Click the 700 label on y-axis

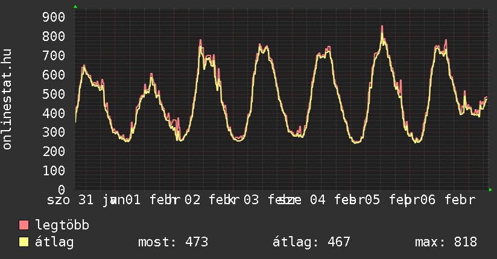[x=54, y=55]
